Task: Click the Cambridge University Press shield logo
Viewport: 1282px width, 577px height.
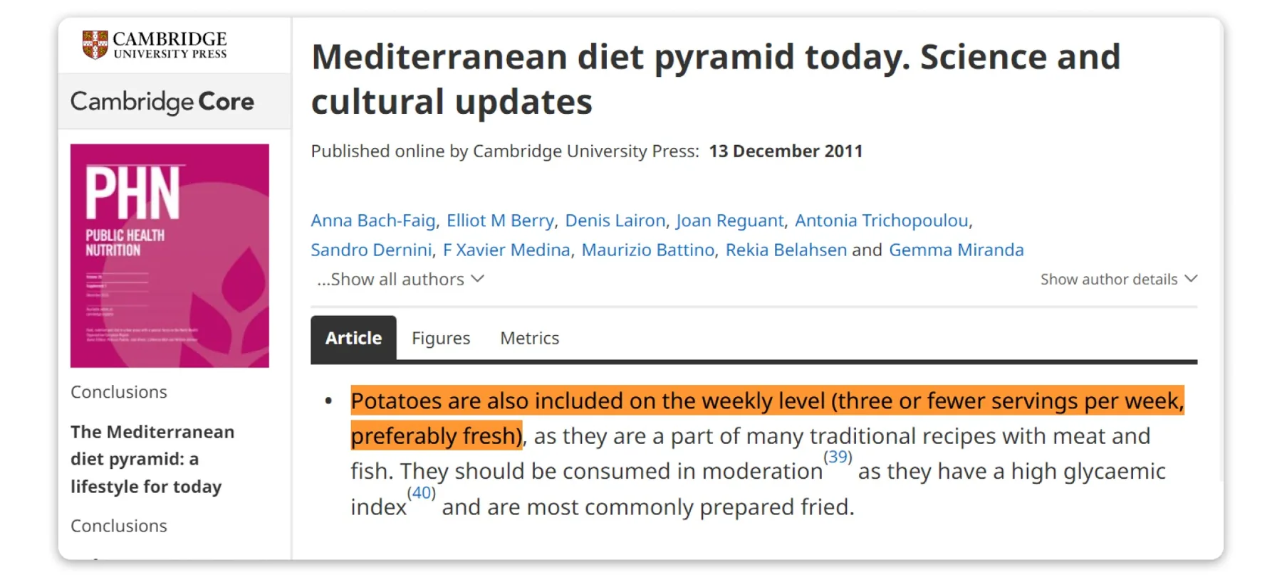Action: click(95, 44)
